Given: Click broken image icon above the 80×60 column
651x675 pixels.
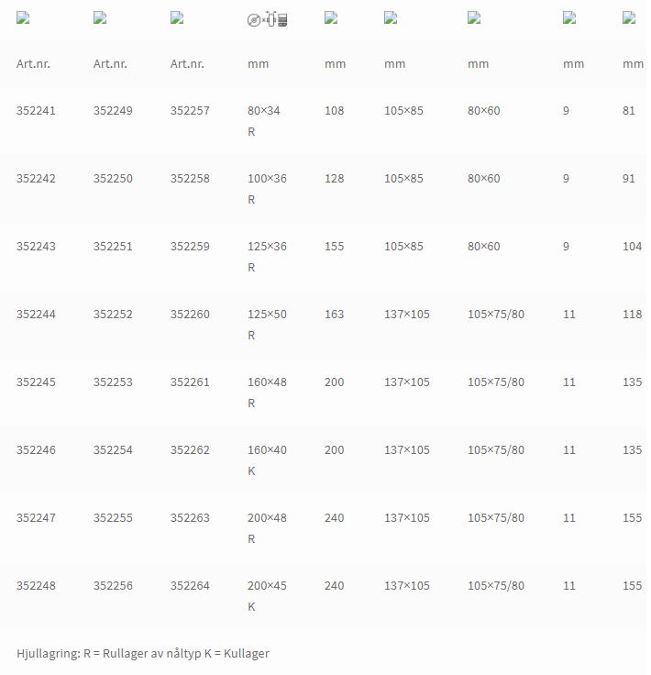Looking at the screenshot, I should (x=474, y=18).
